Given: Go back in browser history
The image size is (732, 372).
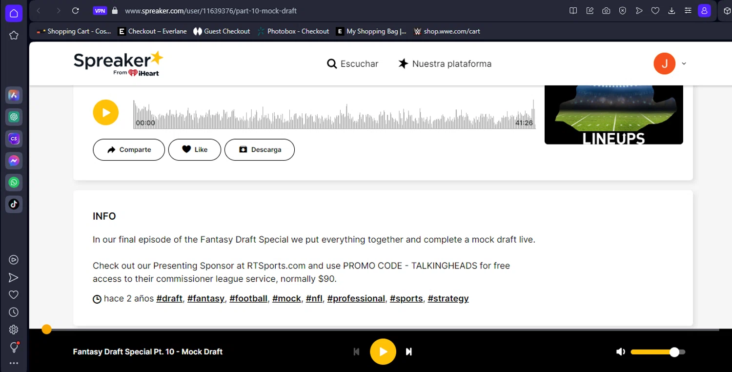Looking at the screenshot, I should [39, 11].
